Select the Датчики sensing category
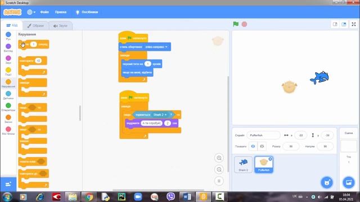 (8, 95)
